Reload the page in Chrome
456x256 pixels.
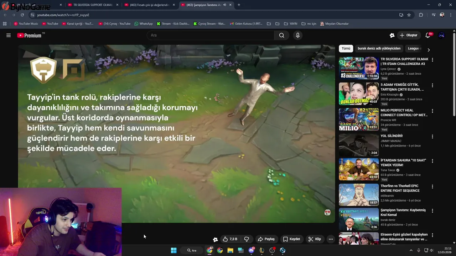click(22, 15)
